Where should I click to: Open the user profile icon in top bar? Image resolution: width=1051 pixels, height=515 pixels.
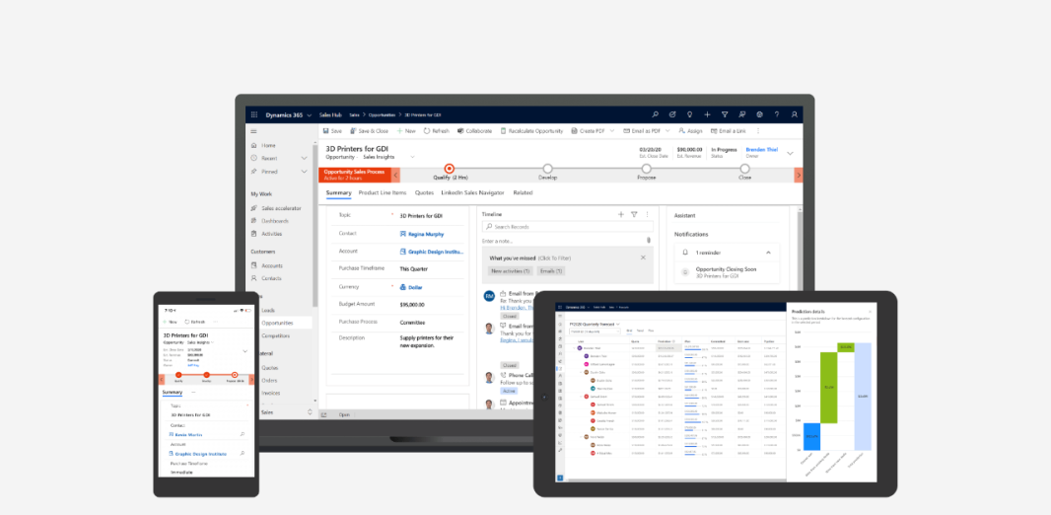[x=795, y=114]
